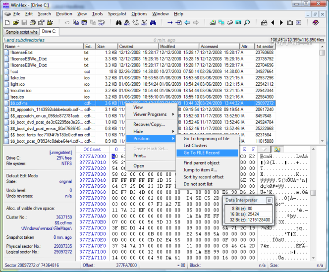Click hex view scroll up arrow
329x272 pixels.
coord(313,149)
